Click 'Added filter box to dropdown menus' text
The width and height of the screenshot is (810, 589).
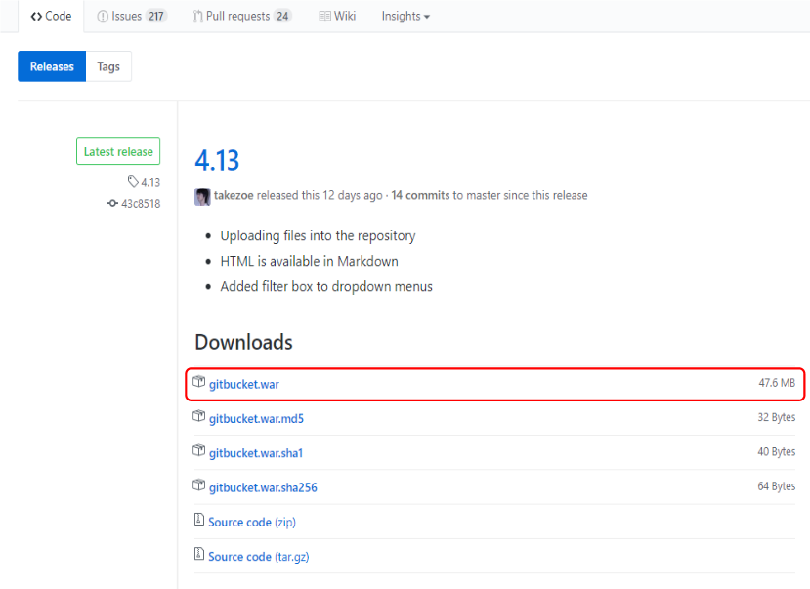(326, 286)
